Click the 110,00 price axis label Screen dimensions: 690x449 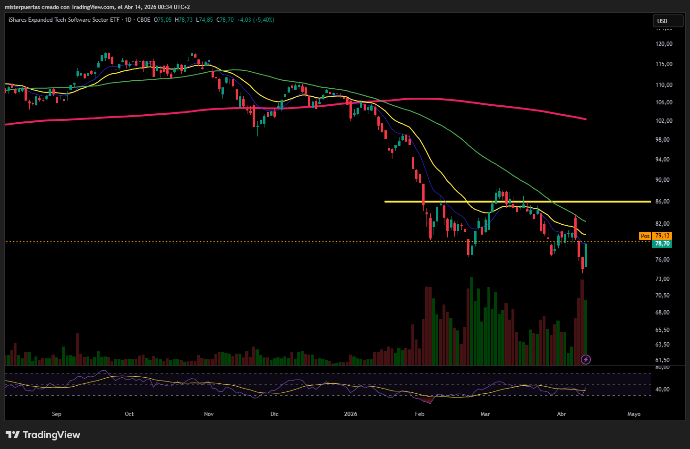(x=664, y=85)
